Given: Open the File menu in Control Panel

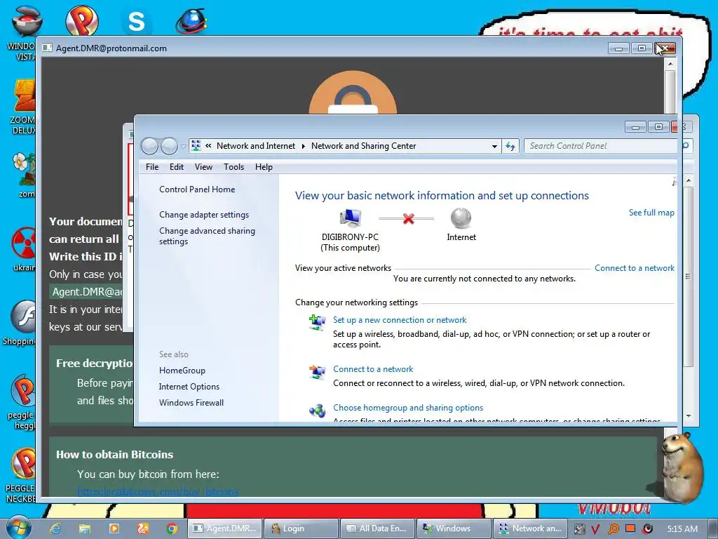Looking at the screenshot, I should click(x=152, y=167).
